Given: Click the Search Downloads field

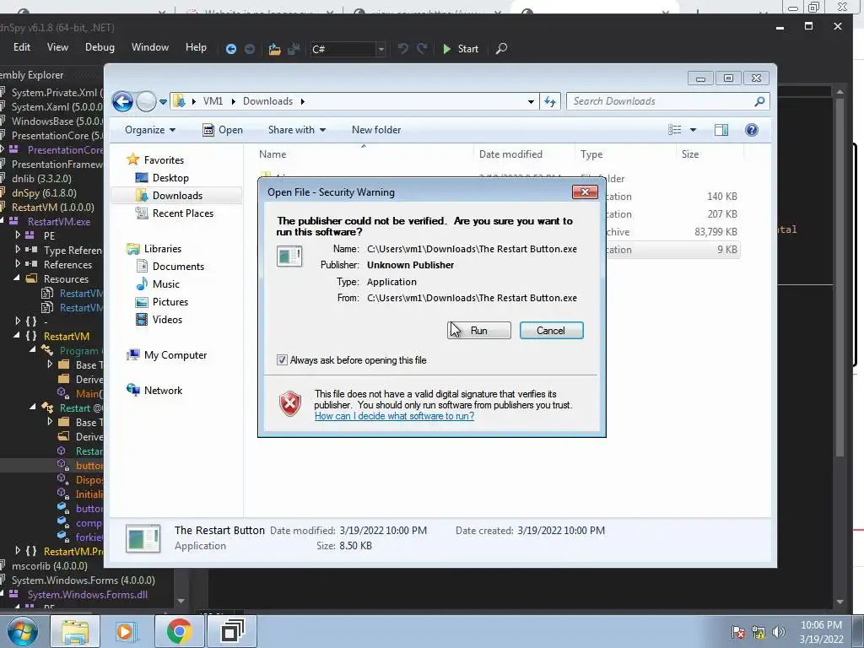Looking at the screenshot, I should tap(668, 101).
